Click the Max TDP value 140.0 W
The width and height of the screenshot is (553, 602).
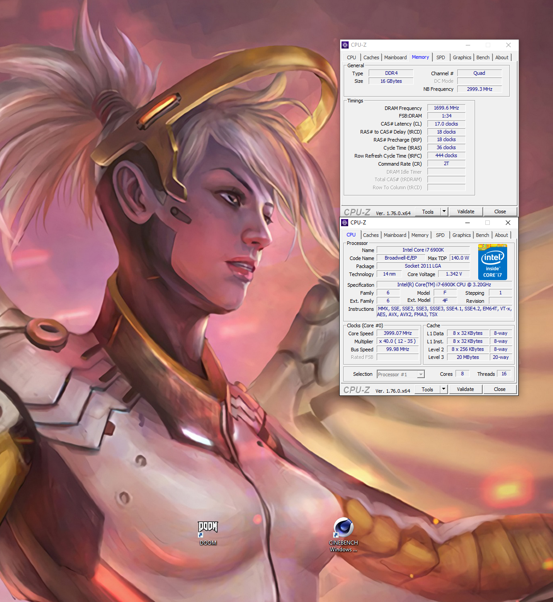coord(460,258)
